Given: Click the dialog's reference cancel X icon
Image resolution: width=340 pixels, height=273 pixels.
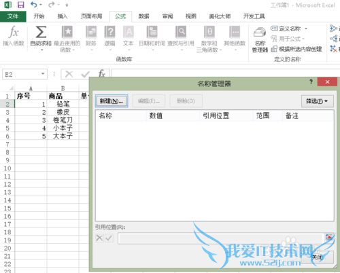Looking at the screenshot, I should (x=99, y=238).
